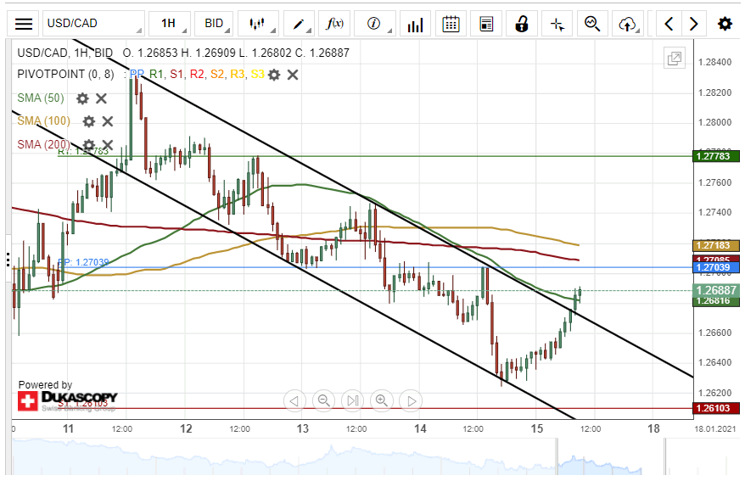Open SMA (50) settings gear
The width and height of the screenshot is (745, 481).
(x=82, y=98)
